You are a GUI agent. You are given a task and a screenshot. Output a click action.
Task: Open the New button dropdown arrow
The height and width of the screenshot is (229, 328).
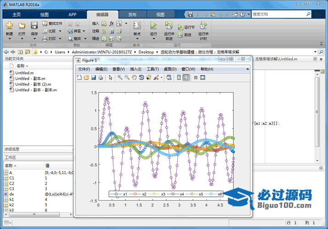[x=10, y=38]
